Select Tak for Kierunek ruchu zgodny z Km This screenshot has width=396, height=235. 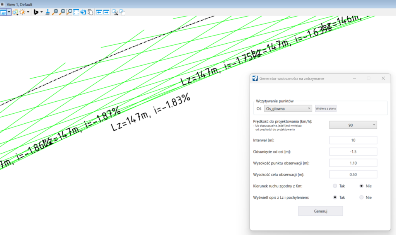click(x=335, y=186)
